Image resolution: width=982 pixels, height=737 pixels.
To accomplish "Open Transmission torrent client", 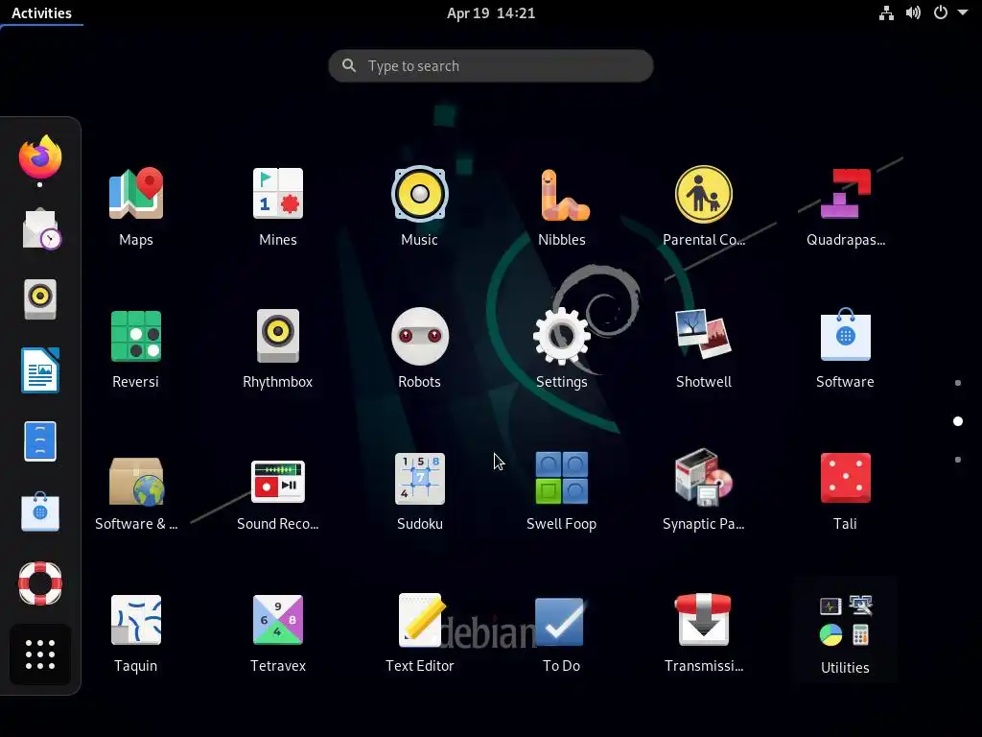I will tap(703, 633).
